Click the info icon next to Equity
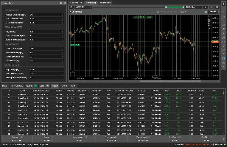 click(x=51, y=137)
